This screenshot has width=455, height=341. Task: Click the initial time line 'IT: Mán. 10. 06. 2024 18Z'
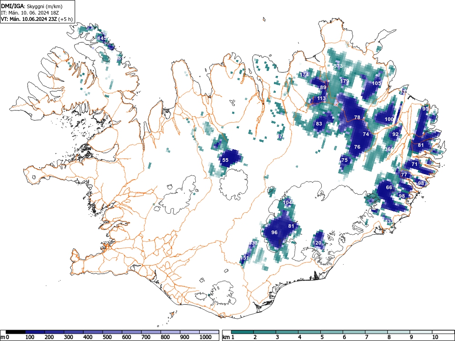click(30, 13)
